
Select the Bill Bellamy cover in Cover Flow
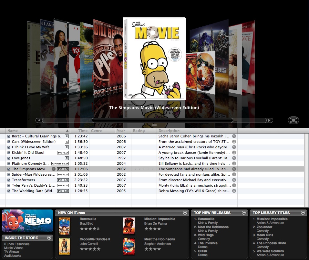coord(108,57)
